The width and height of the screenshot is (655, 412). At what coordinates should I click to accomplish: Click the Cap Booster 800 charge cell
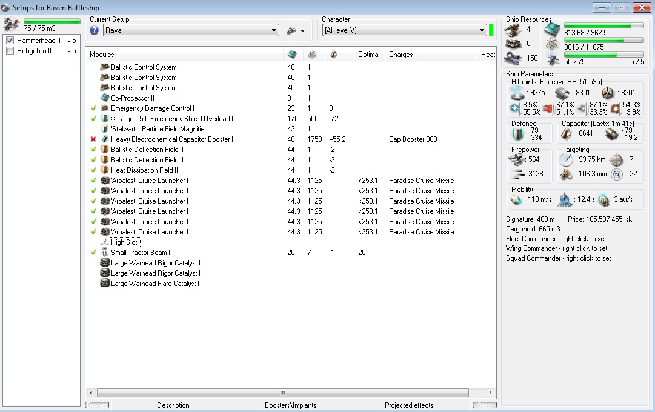pyautogui.click(x=413, y=139)
